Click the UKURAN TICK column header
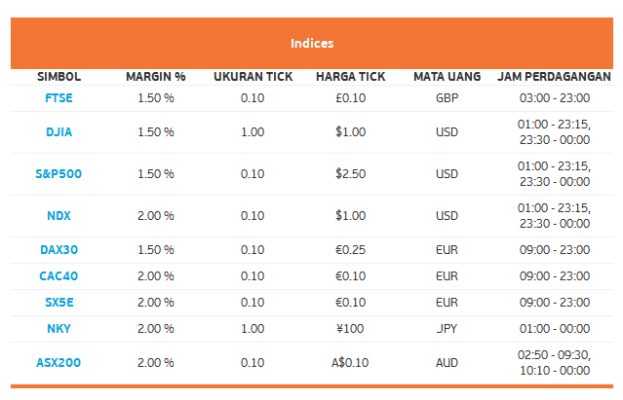 (x=253, y=77)
